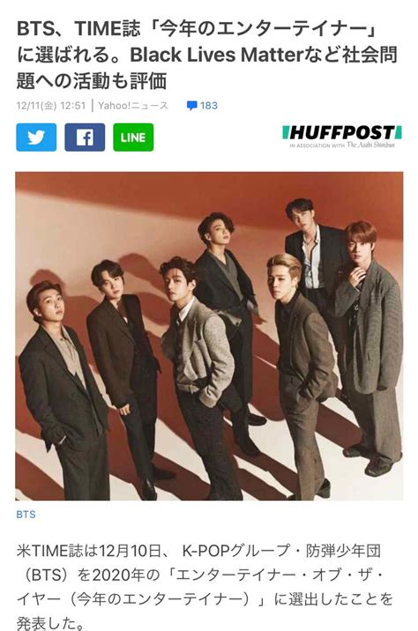Open the BTS group photo

209,336
